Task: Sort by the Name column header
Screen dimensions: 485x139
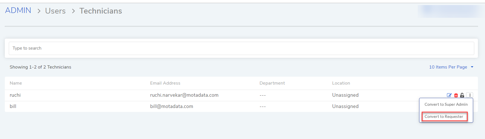Action: point(16,83)
